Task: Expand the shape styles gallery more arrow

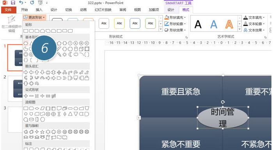Action: click(x=161, y=30)
